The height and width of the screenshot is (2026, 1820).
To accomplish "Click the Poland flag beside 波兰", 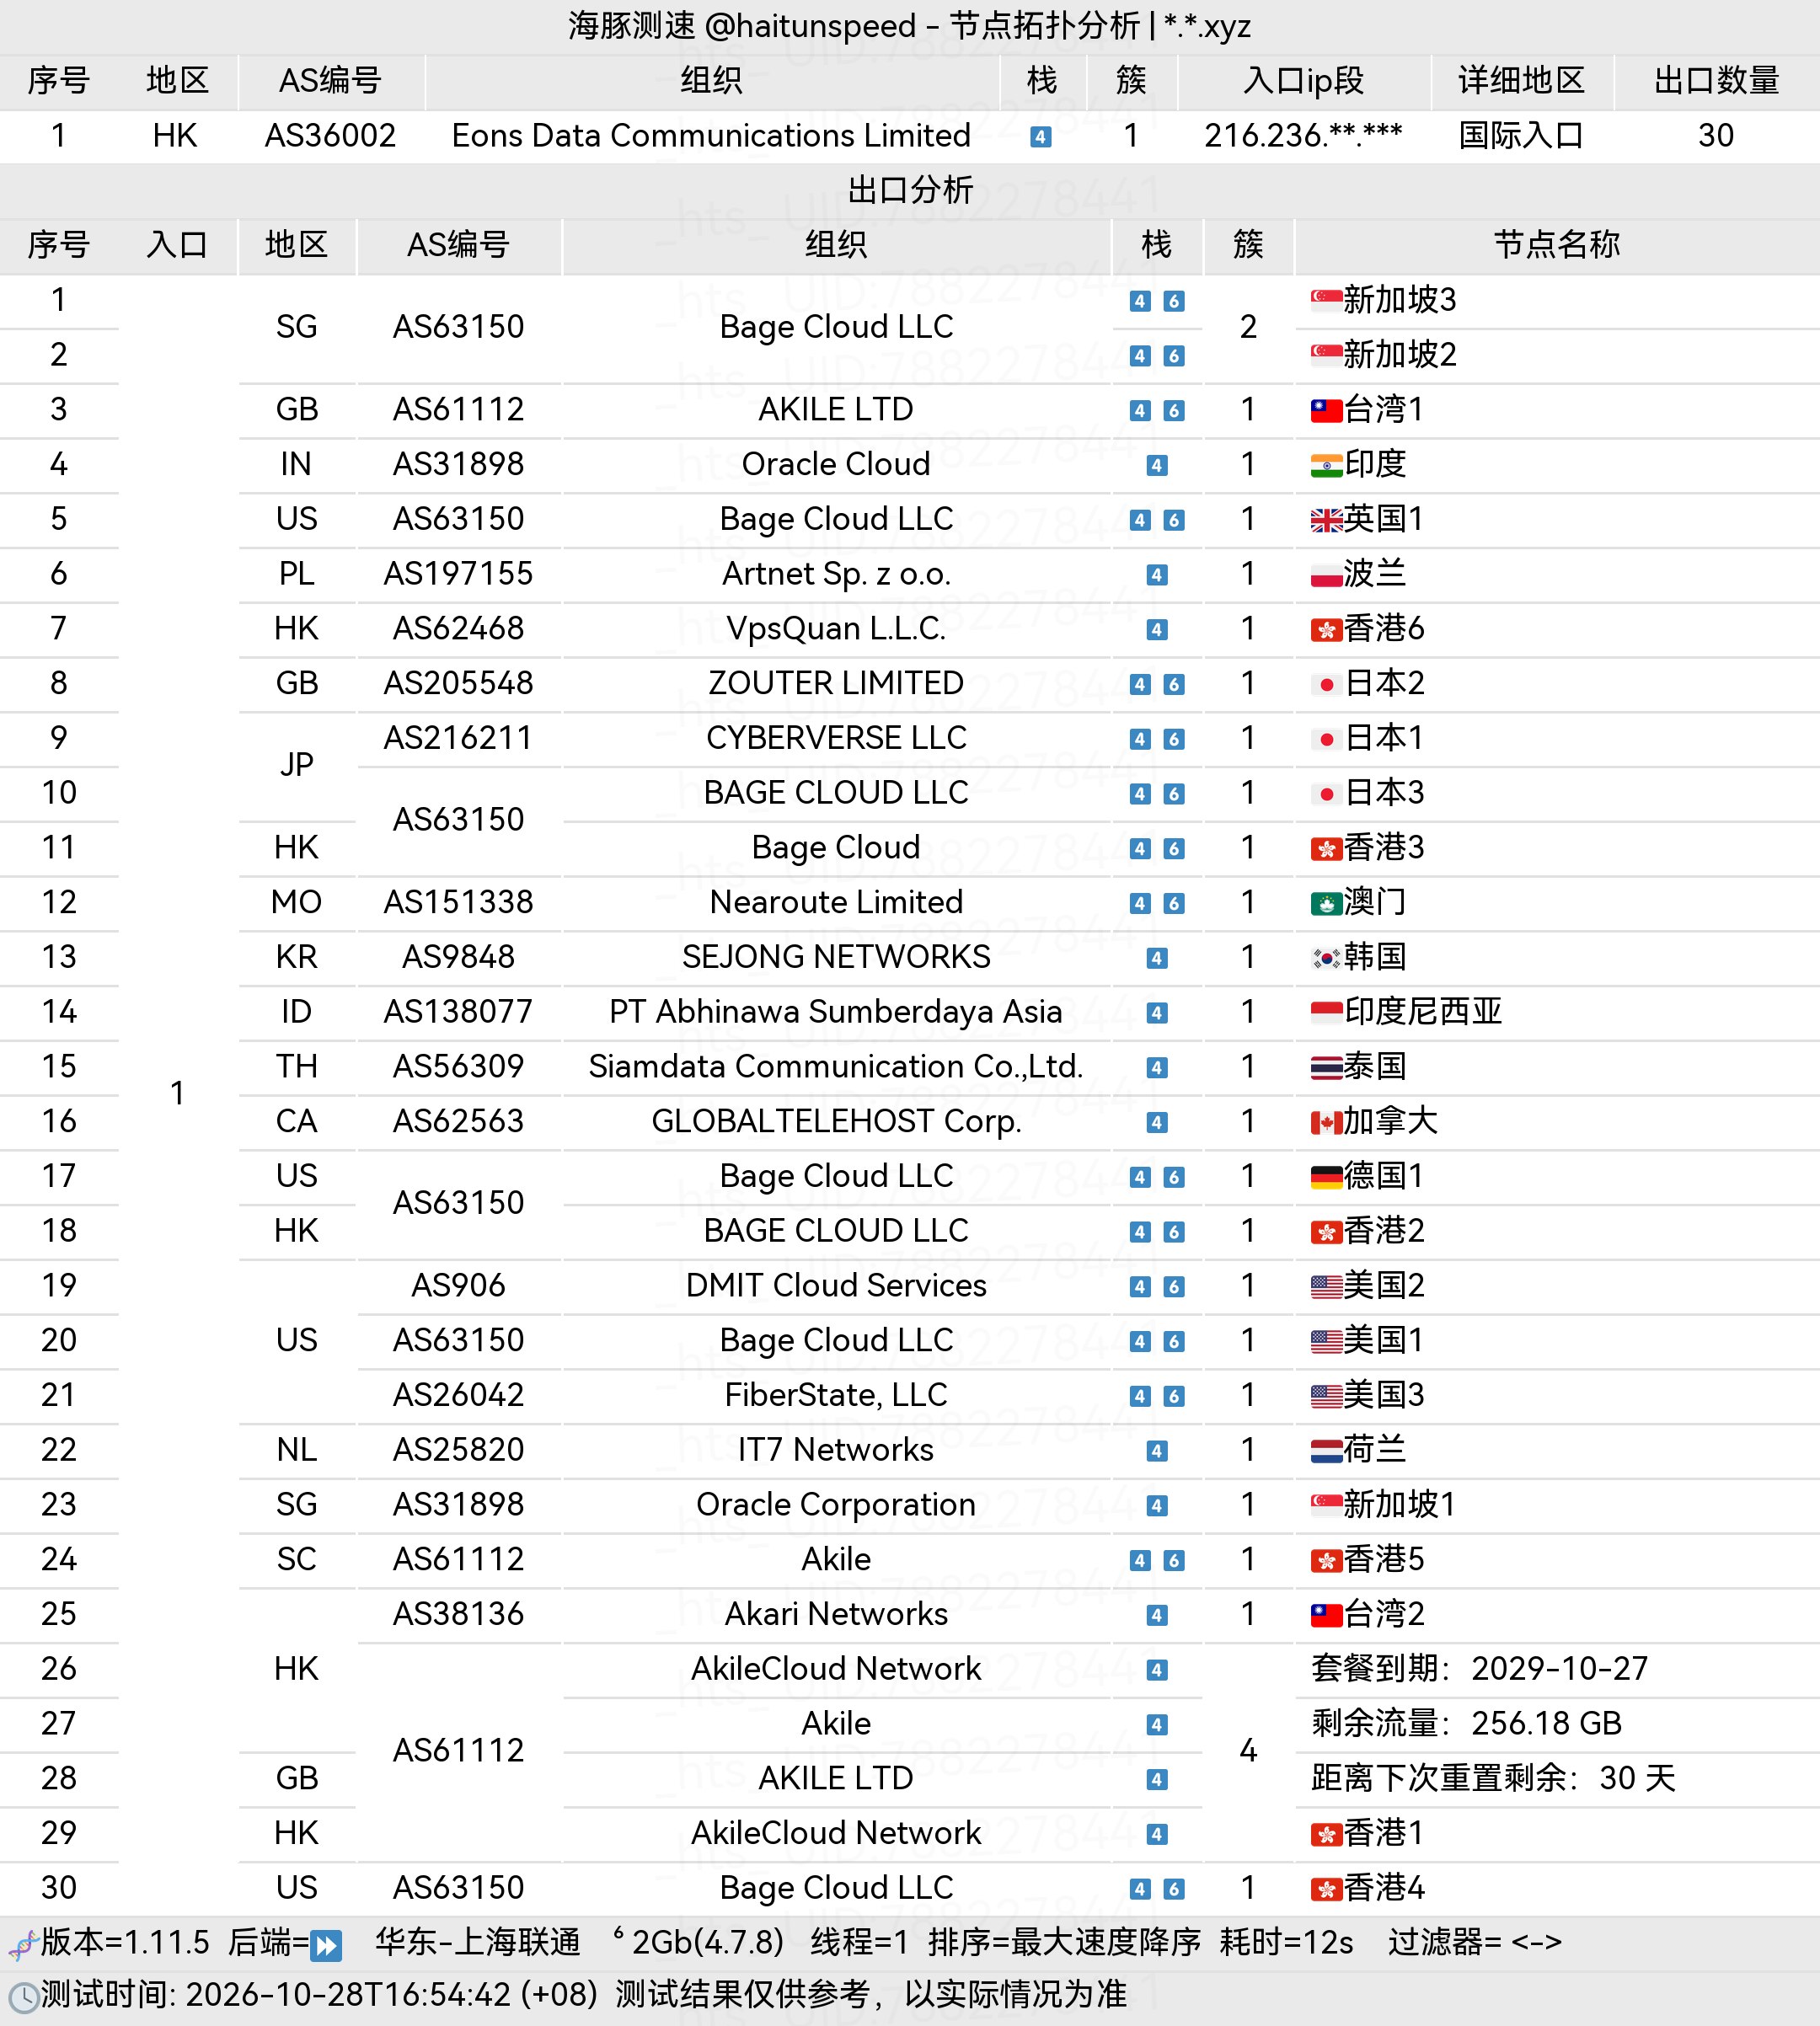I will 1326,575.
